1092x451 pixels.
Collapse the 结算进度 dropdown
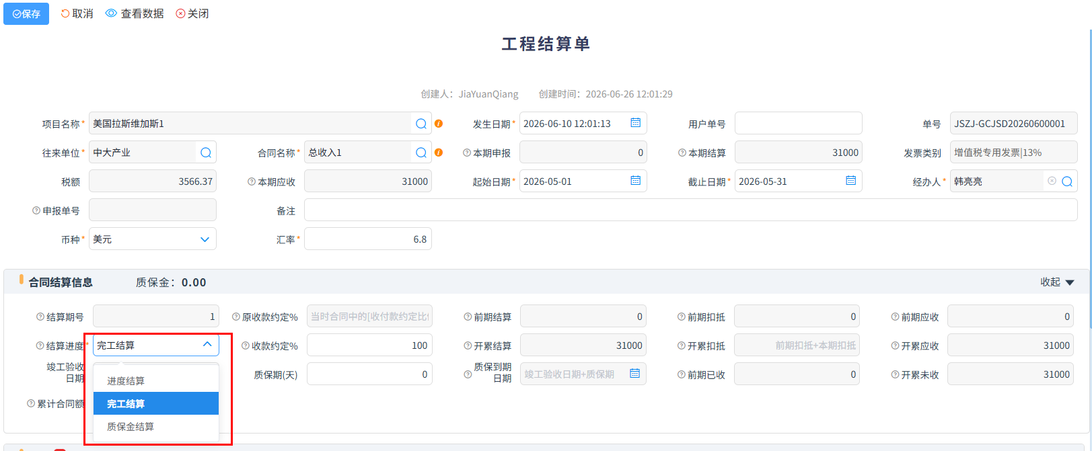207,345
